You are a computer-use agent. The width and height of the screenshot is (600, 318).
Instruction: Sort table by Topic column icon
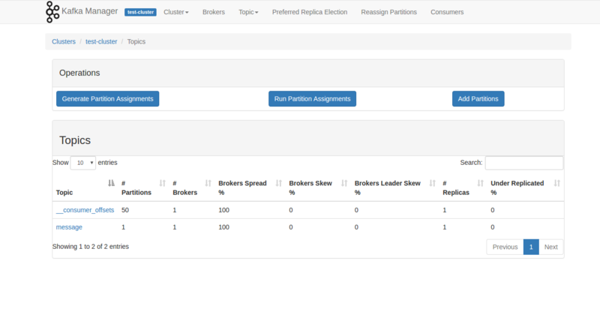(x=111, y=183)
